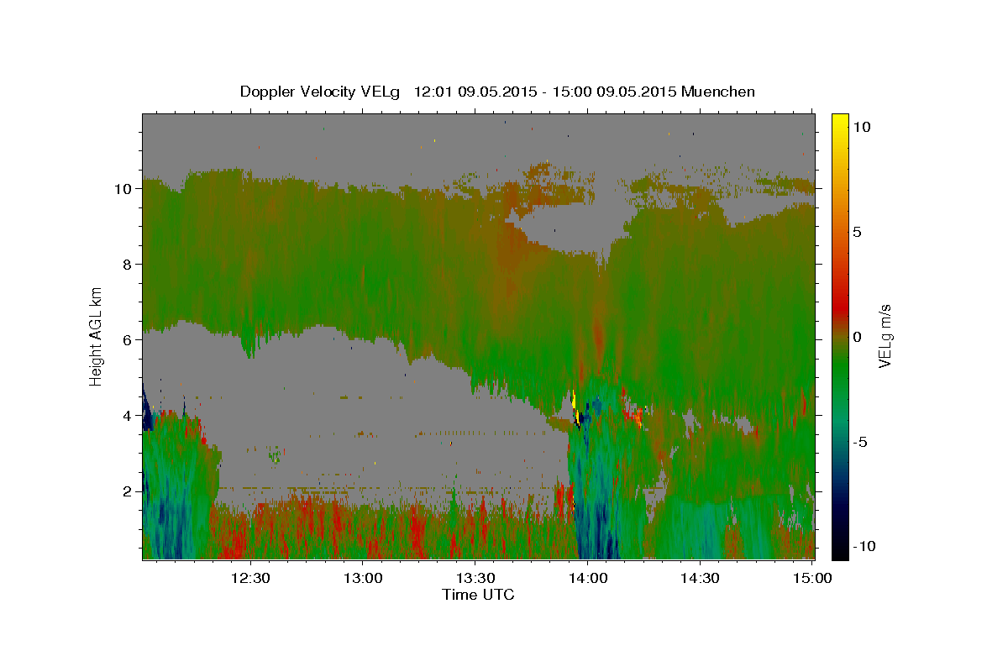Screen dimensions: 1008x672
Task: Click the '14:00' time axis label
Action: [587, 578]
